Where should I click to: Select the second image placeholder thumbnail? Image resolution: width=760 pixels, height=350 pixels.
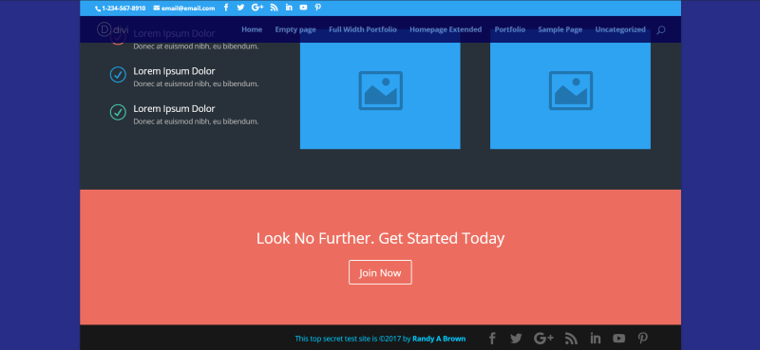point(571,89)
